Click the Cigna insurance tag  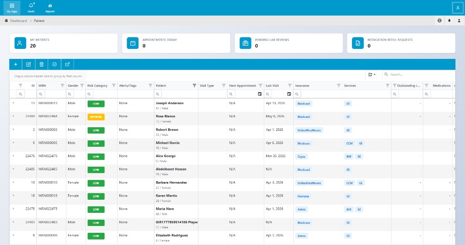302,157
